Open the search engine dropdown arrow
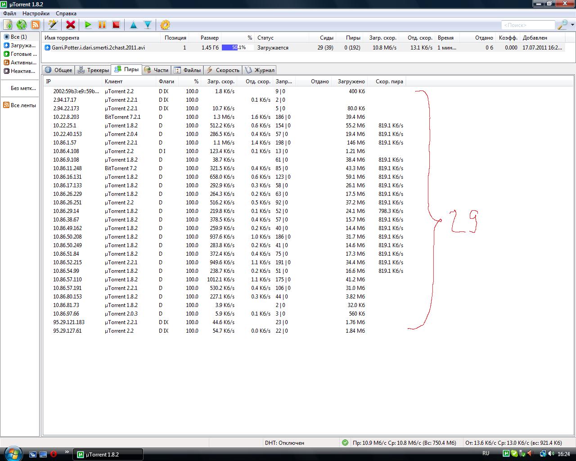576x461 pixels. [x=572, y=25]
